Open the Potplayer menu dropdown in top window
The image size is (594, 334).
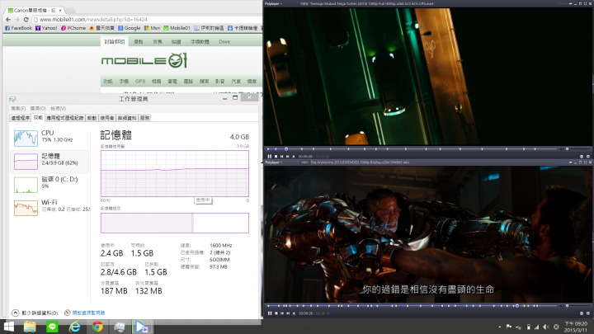tap(273, 4)
